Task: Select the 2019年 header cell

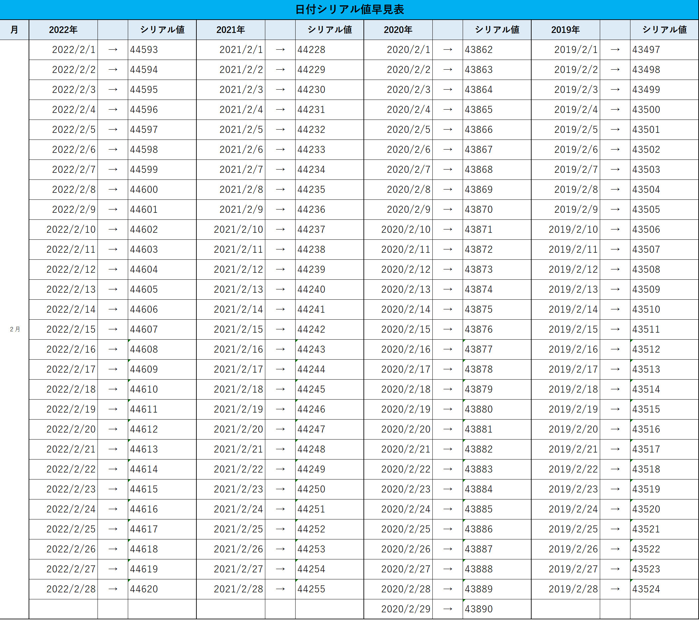Action: click(566, 30)
